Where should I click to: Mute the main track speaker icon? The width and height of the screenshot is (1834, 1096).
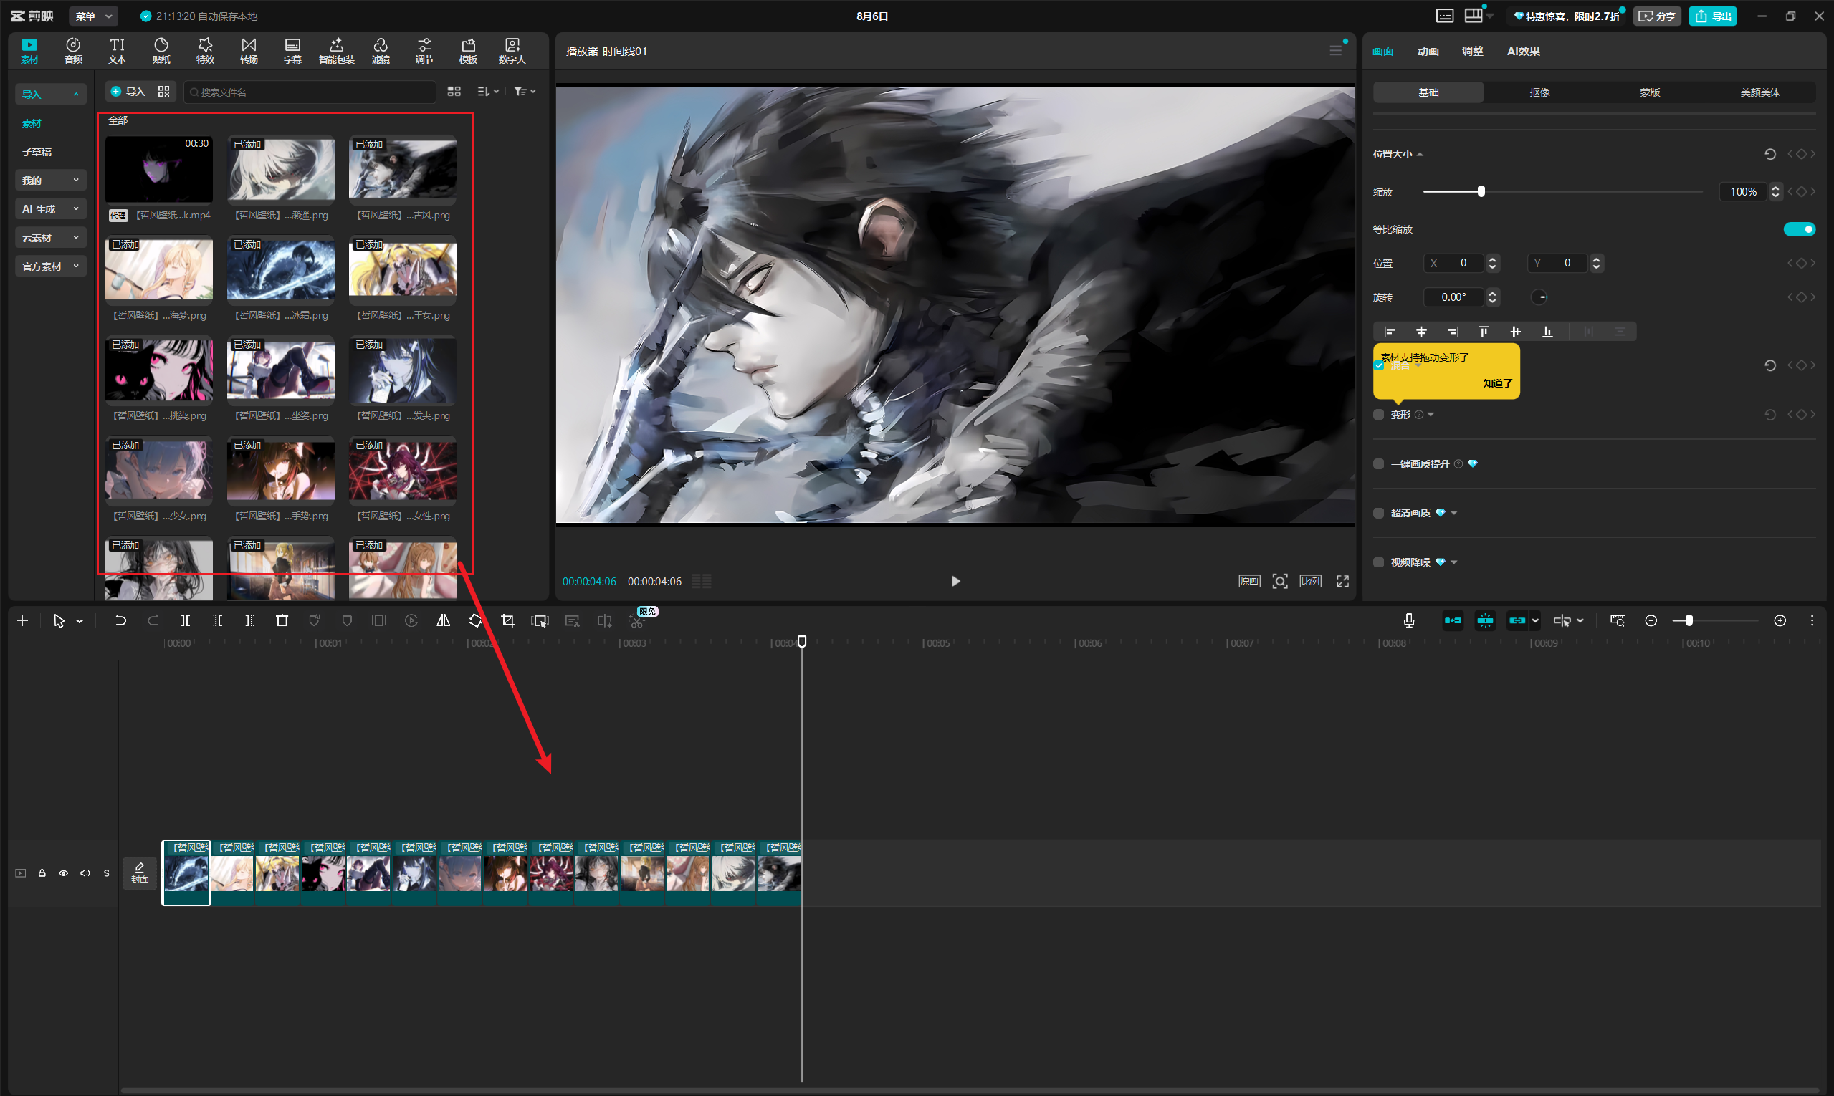85,874
